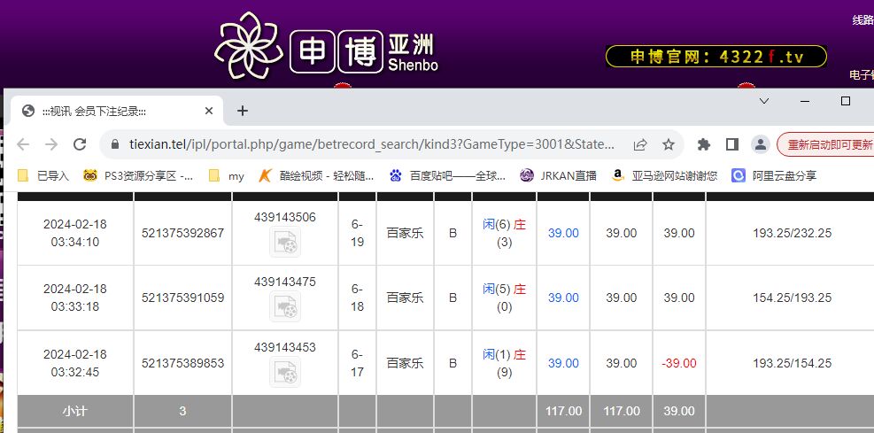Open a new browser tab
Viewport: 874px width, 433px height.
pos(243,111)
